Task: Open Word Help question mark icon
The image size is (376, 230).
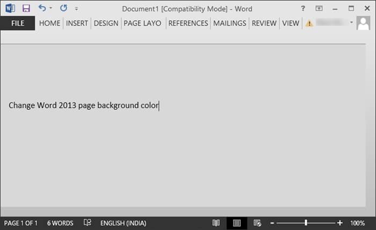Action: tap(303, 9)
